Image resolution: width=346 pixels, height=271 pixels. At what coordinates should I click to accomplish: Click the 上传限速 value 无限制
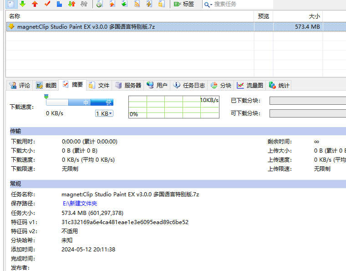point(322,169)
